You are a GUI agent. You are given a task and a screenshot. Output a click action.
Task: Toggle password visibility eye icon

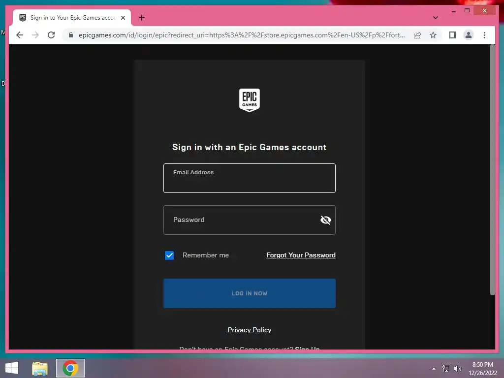click(326, 220)
